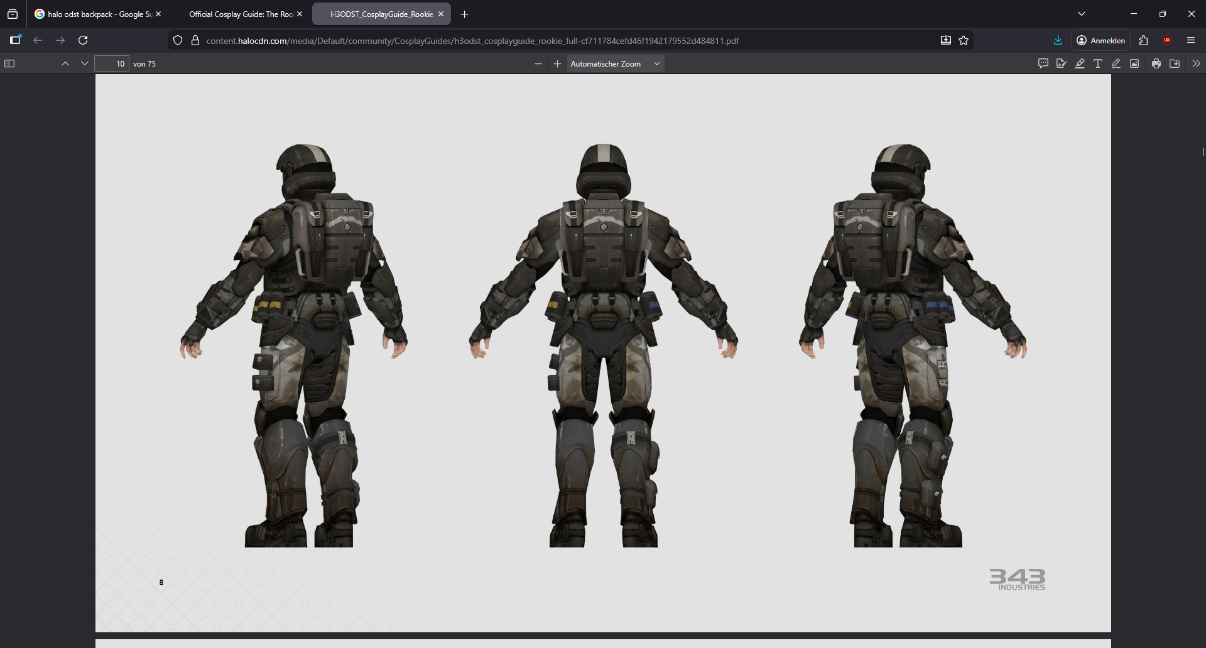Switch to the halo odst backpack tab

[x=97, y=14]
